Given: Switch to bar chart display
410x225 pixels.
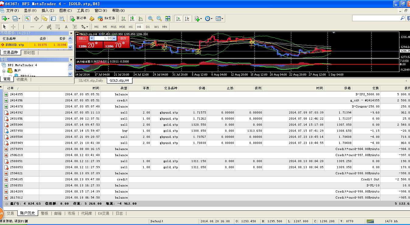Looking at the screenshot, I should tap(124, 19).
